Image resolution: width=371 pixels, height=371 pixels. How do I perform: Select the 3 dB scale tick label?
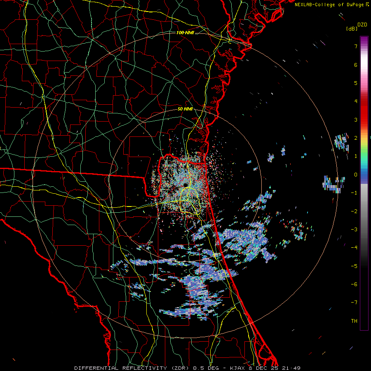(356, 120)
